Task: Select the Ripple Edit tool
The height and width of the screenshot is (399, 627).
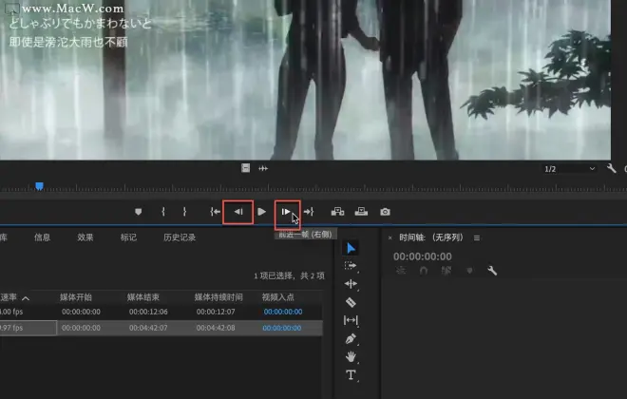Action: point(351,284)
